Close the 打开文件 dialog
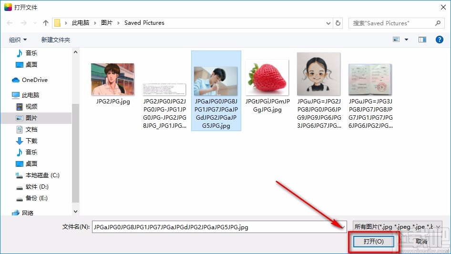The height and width of the screenshot is (254, 451). 443,7
